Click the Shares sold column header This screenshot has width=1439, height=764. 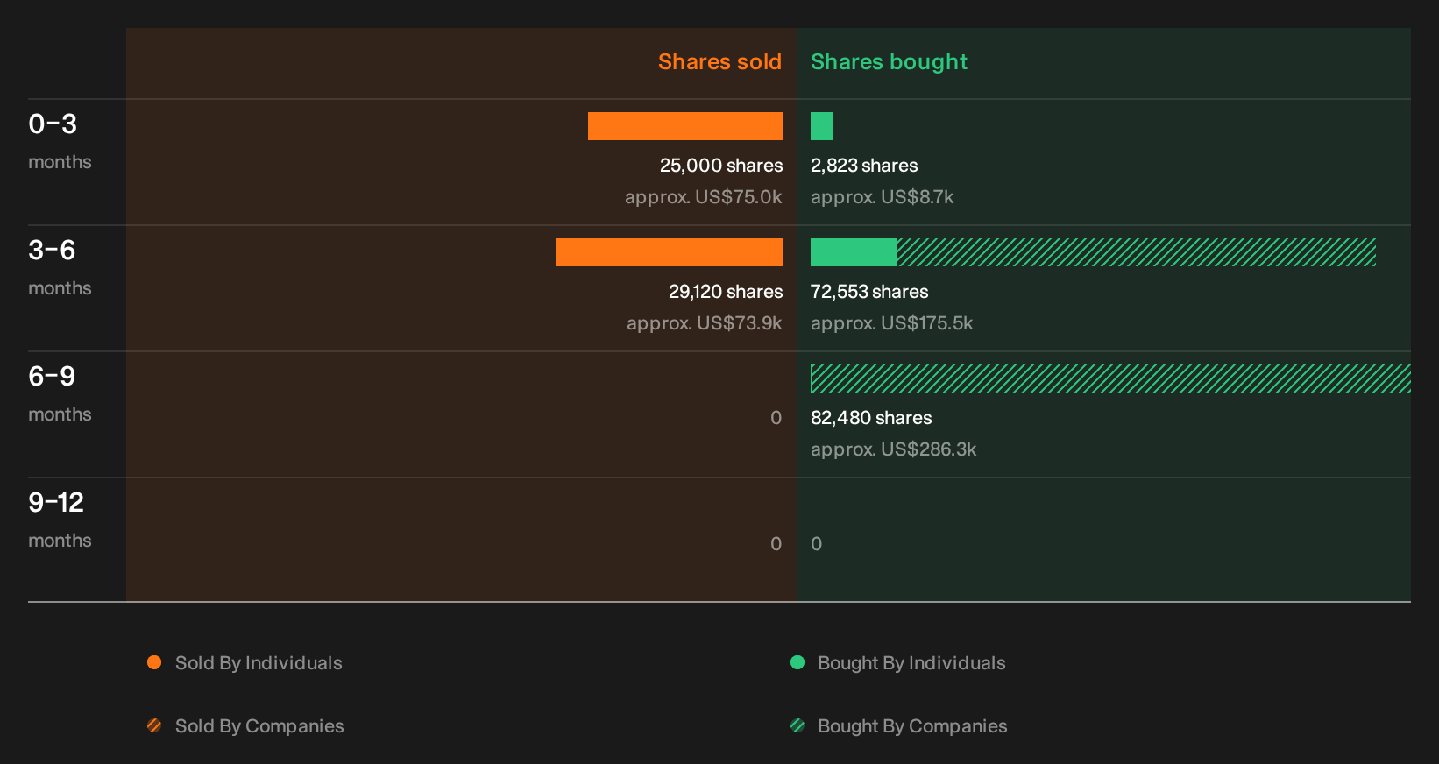(719, 62)
